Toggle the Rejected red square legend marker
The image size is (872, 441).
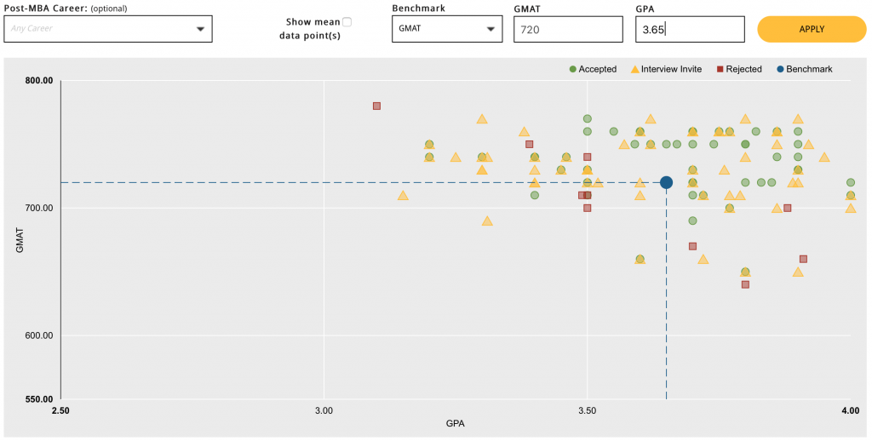pyautogui.click(x=719, y=69)
